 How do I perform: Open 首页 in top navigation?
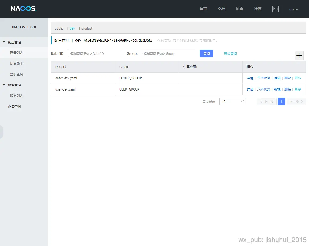pyautogui.click(x=203, y=9)
